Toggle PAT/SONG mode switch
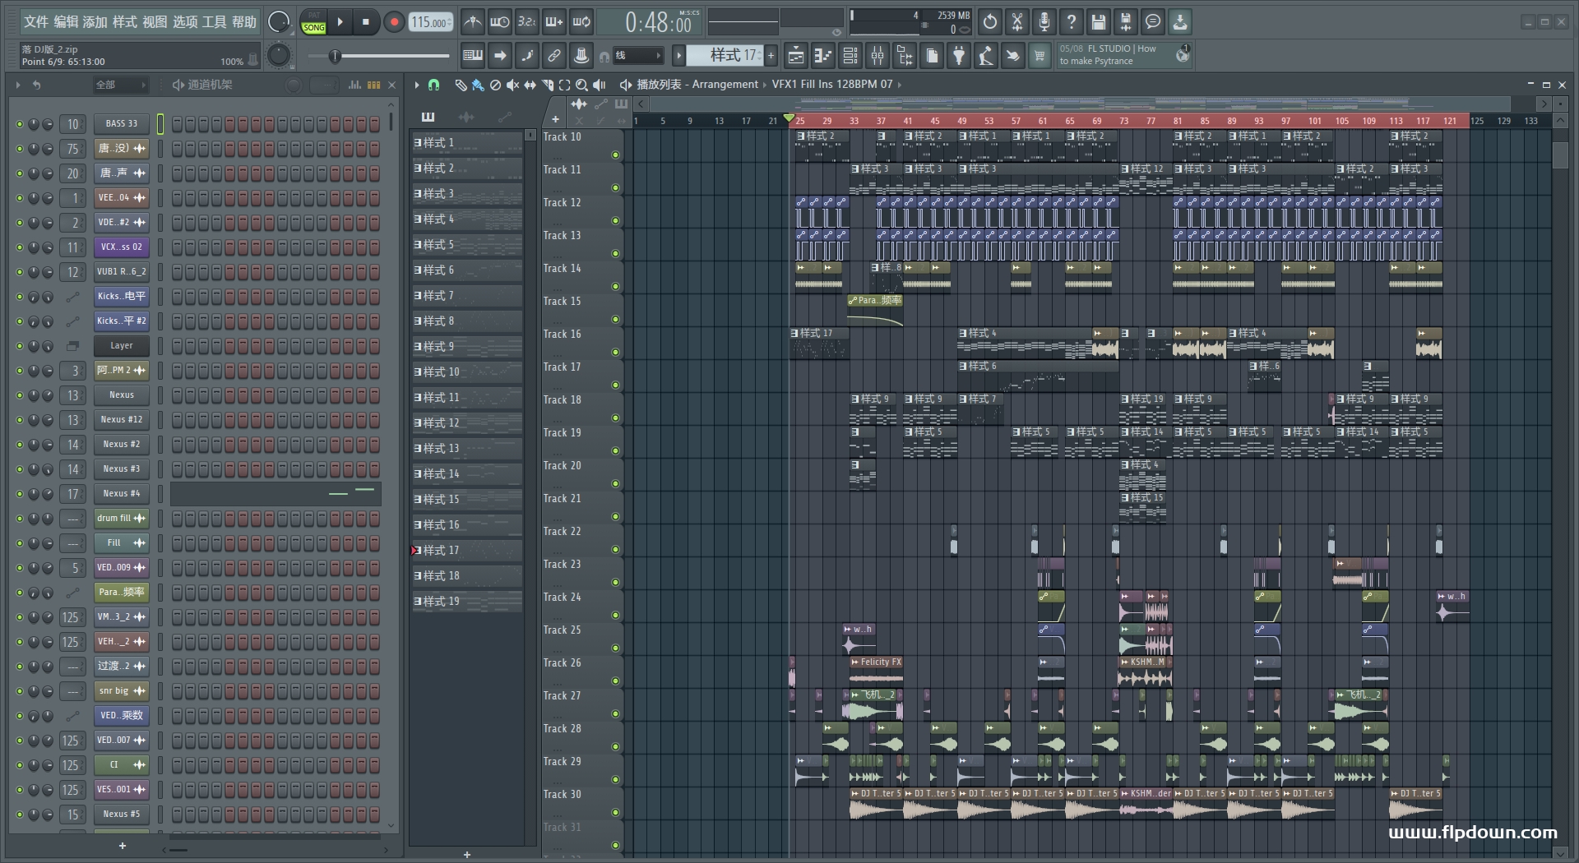Viewport: 1579px width, 863px height. pyautogui.click(x=313, y=22)
